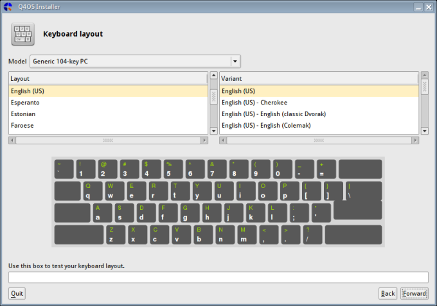Click the D key on keyboard preview
This screenshot has width=437, height=306.
pos(147,213)
